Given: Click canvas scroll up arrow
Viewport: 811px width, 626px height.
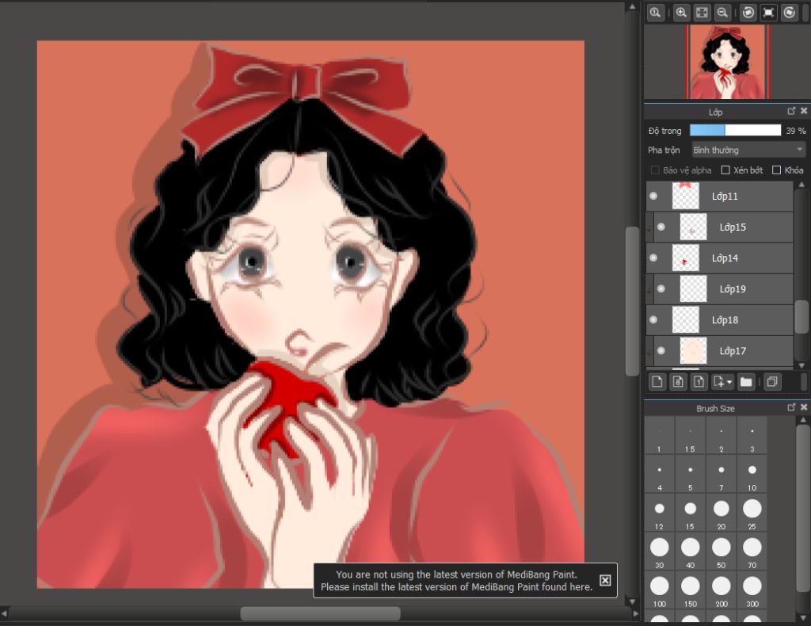Looking at the screenshot, I should pos(631,6).
